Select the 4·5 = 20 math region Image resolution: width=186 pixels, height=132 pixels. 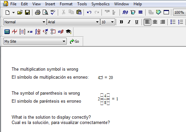105,78
